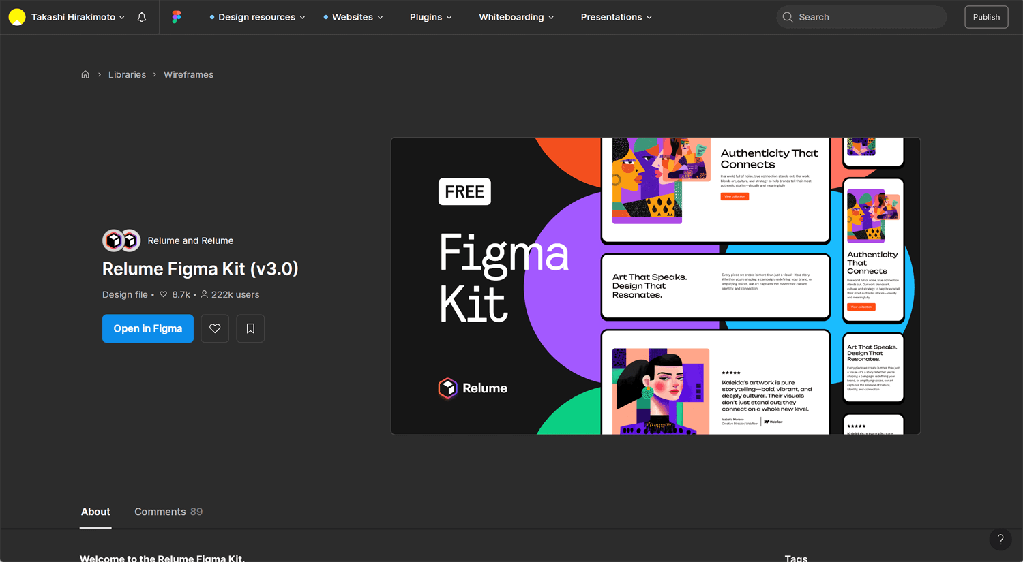Image resolution: width=1023 pixels, height=562 pixels.
Task: Click the Open in Figma button
Action: (148, 328)
